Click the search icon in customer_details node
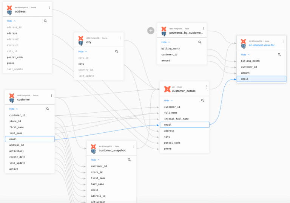This screenshot has width=290, height=203. point(202,101)
